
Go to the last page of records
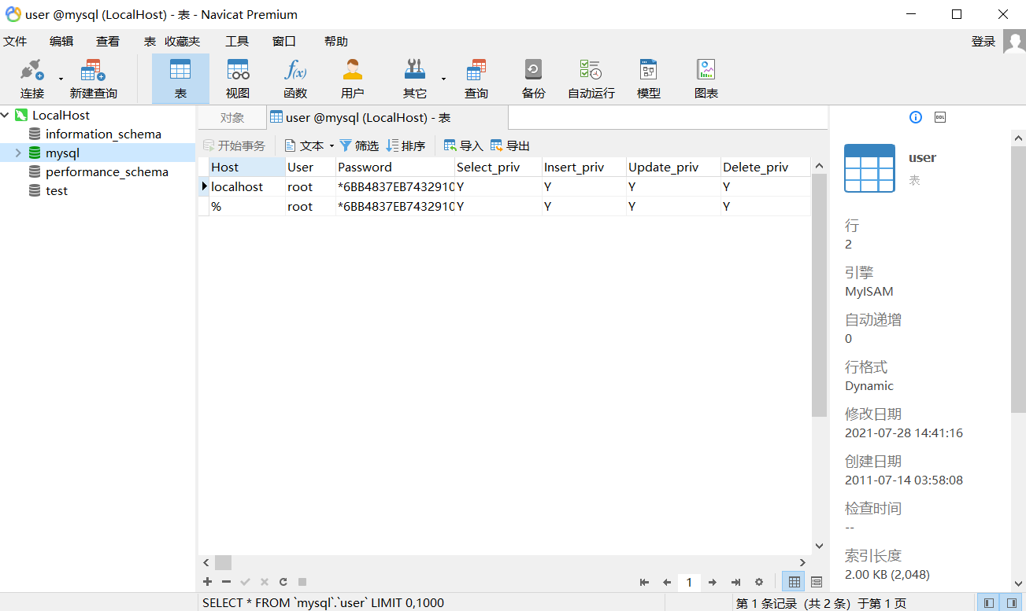point(735,582)
